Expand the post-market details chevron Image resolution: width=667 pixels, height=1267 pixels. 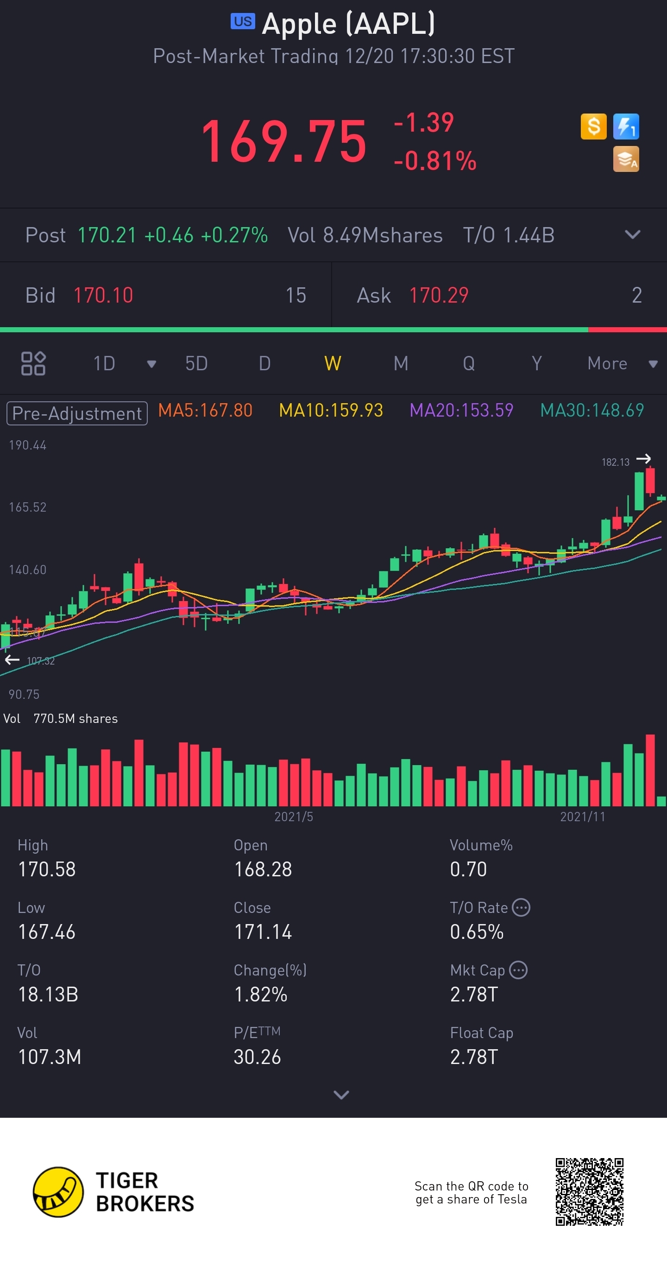(x=633, y=234)
